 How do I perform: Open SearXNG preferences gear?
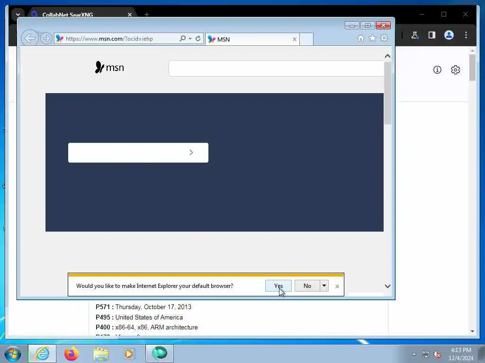[455, 70]
